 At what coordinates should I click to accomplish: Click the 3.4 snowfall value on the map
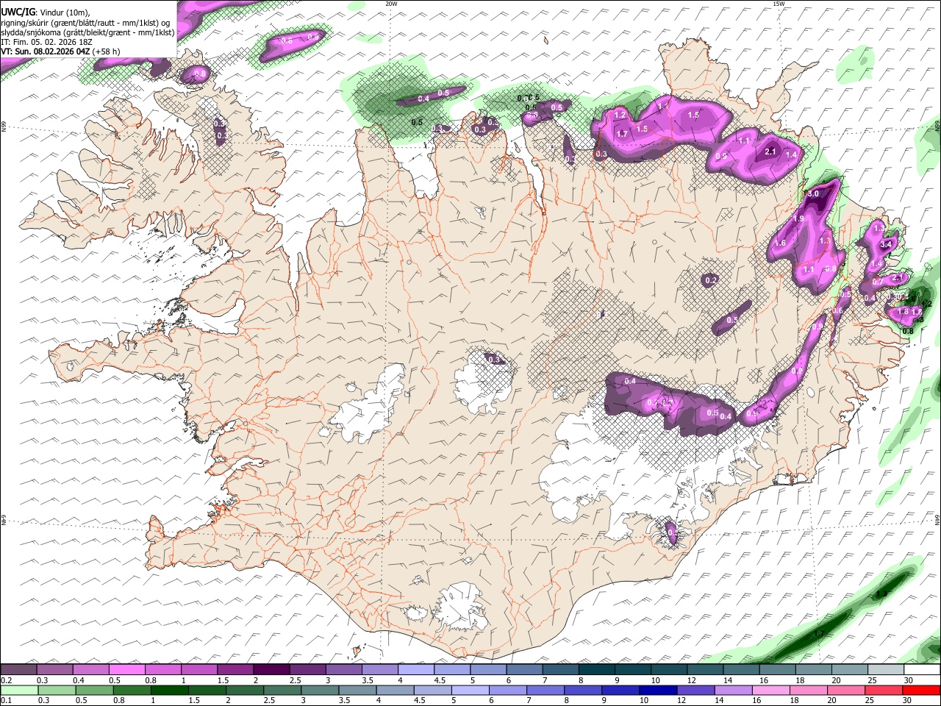click(886, 244)
